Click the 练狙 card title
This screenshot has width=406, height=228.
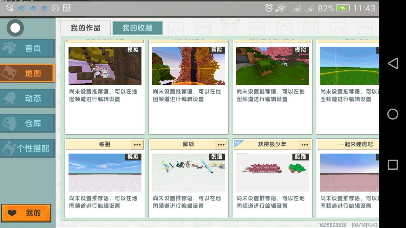105,144
